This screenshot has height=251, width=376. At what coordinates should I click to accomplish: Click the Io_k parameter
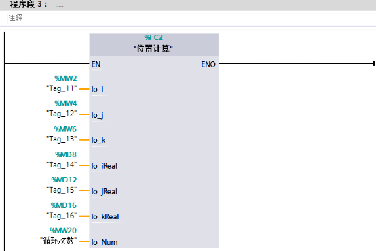(98, 140)
